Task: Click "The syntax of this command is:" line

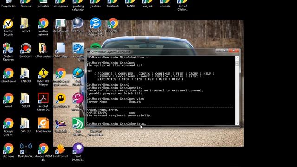Action: tap(115, 65)
